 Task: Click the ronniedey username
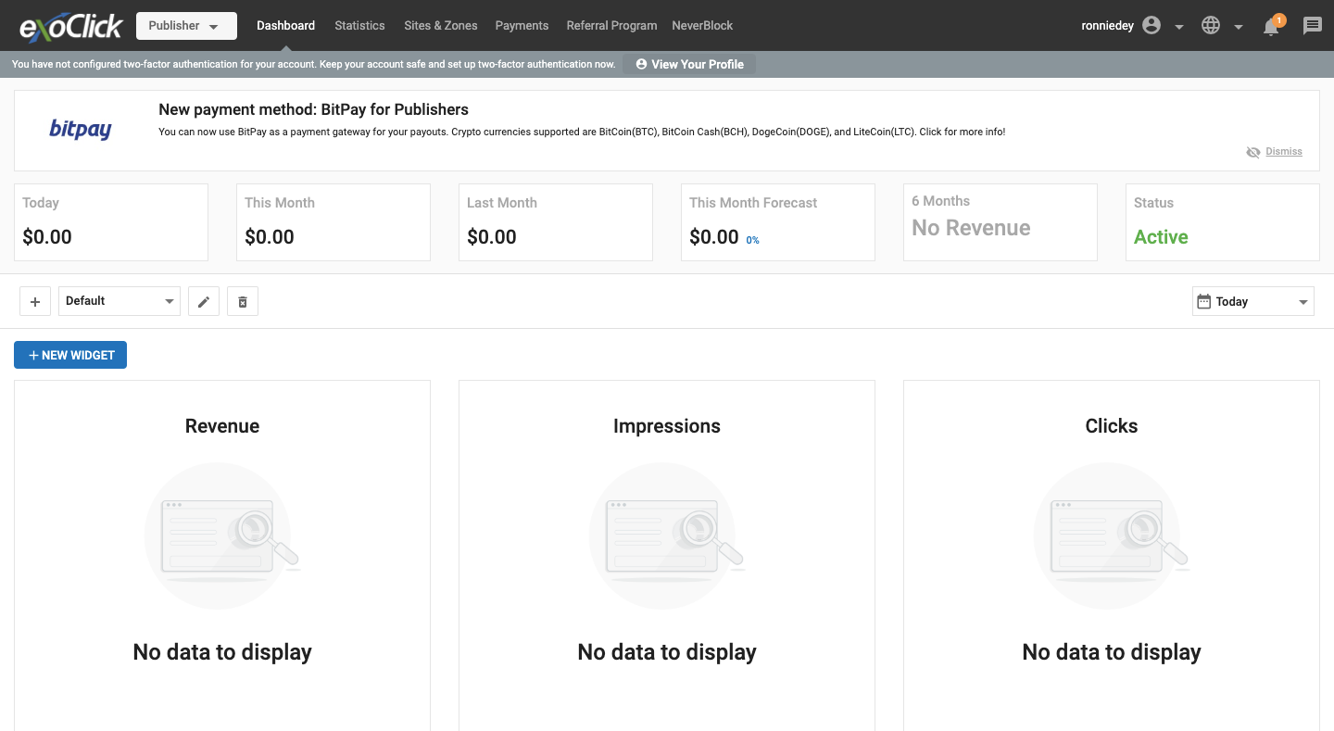click(1107, 26)
